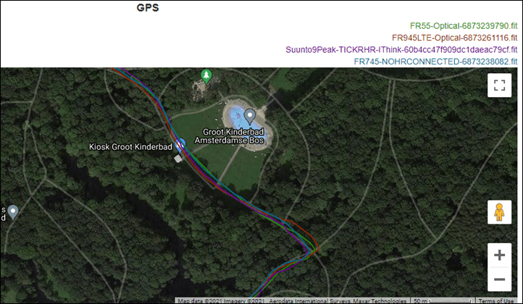Click the green park tree marker
523x304 pixels.
click(x=206, y=76)
